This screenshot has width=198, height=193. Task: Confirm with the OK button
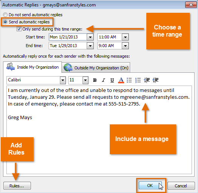[150, 185]
